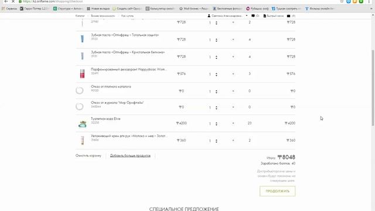Open the 'Тотальная защита' toothpaste thumbnail

tap(82, 39)
